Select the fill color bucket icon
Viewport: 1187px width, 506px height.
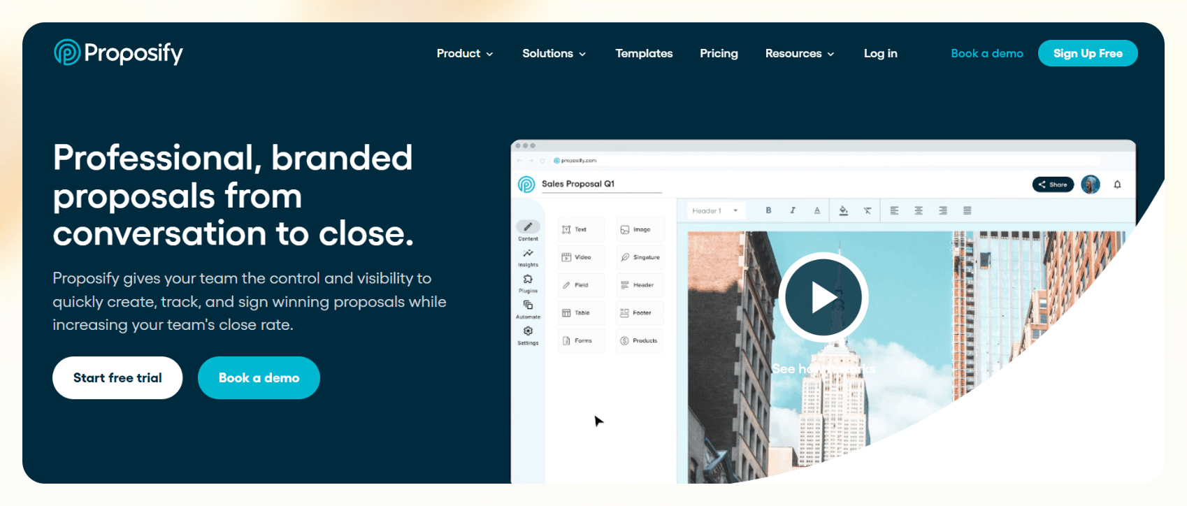[843, 210]
